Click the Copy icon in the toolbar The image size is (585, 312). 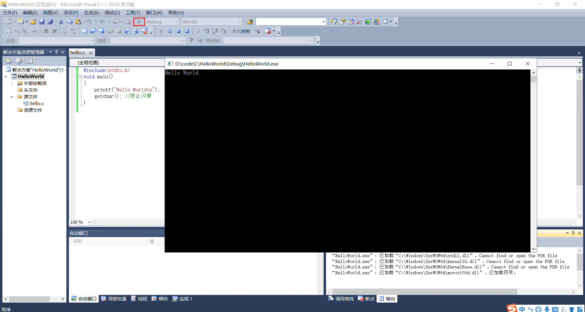coord(69,22)
